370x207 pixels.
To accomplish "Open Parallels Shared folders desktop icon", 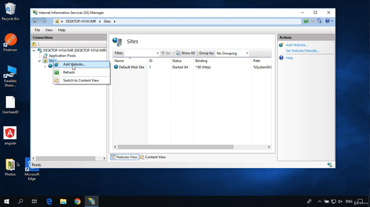I will [x=10, y=76].
